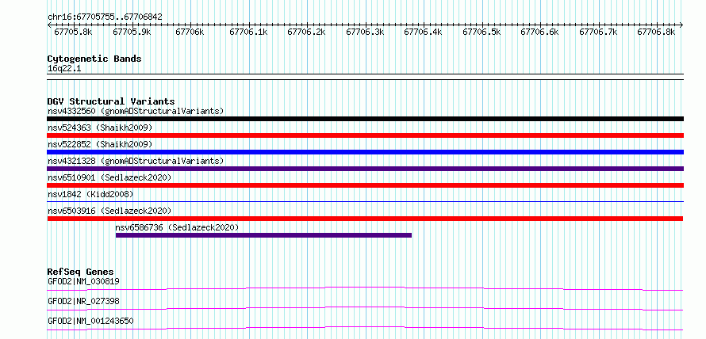Open the nsv524363 (Shaikh2009) label
Image resolution: width=706 pixels, height=339 pixels.
(100, 128)
